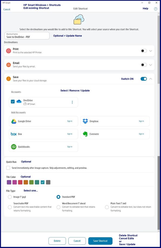Click the Print destination printer icon
Image resolution: width=161 pixels, height=248 pixels.
tap(8, 51)
